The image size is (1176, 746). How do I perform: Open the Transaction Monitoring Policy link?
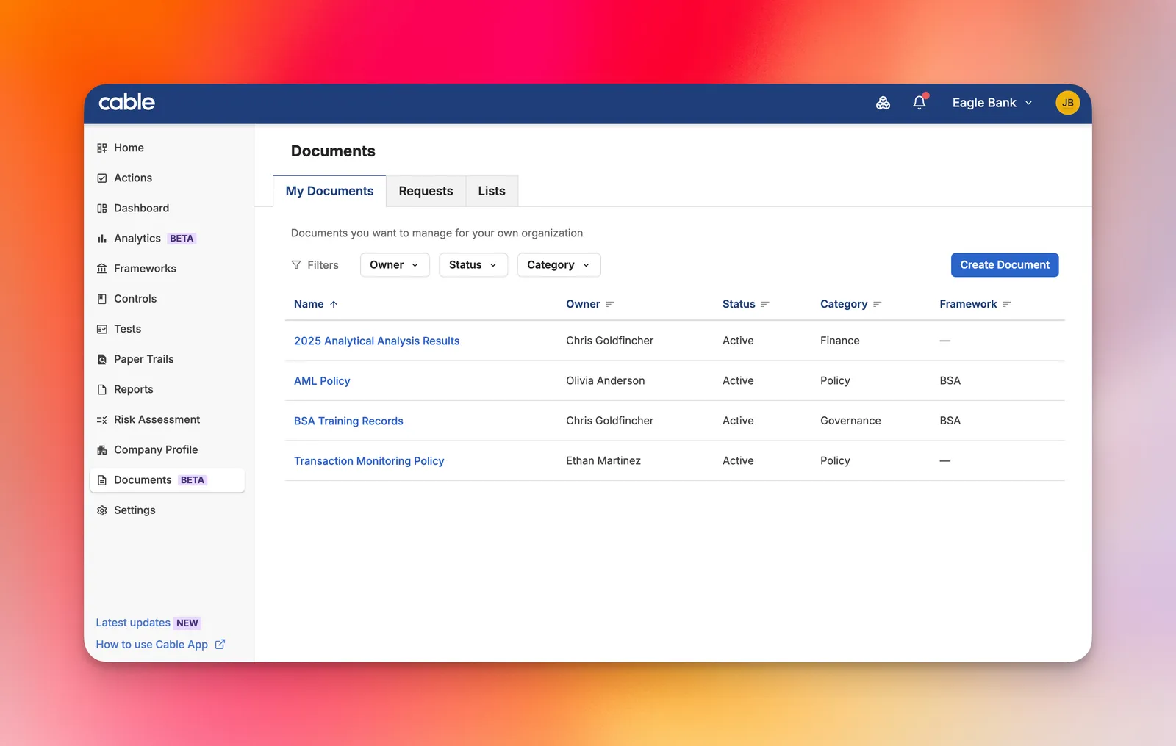click(369, 461)
